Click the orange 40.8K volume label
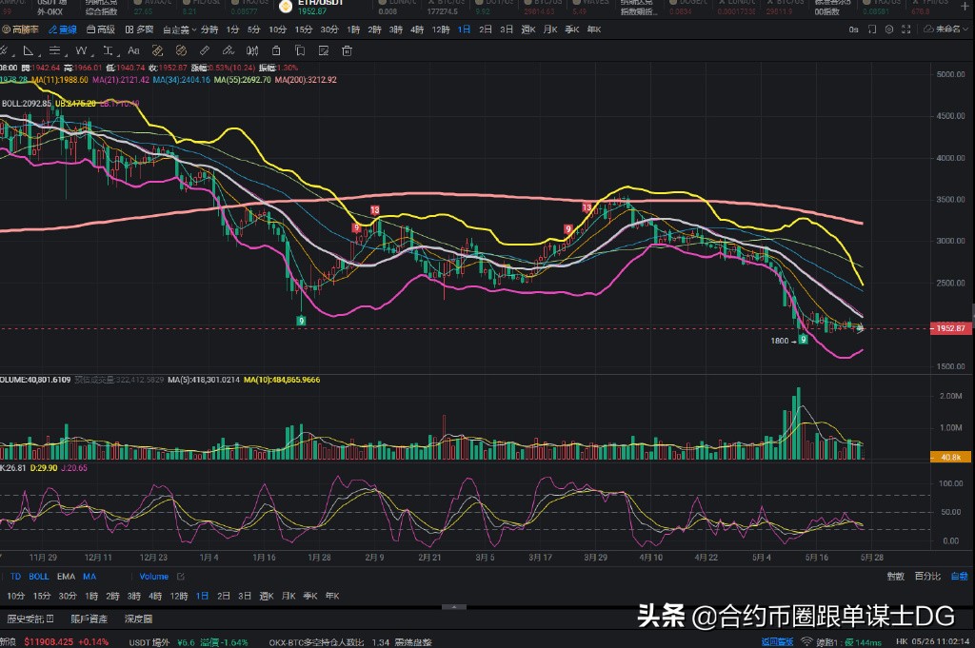975x648 pixels. click(953, 457)
